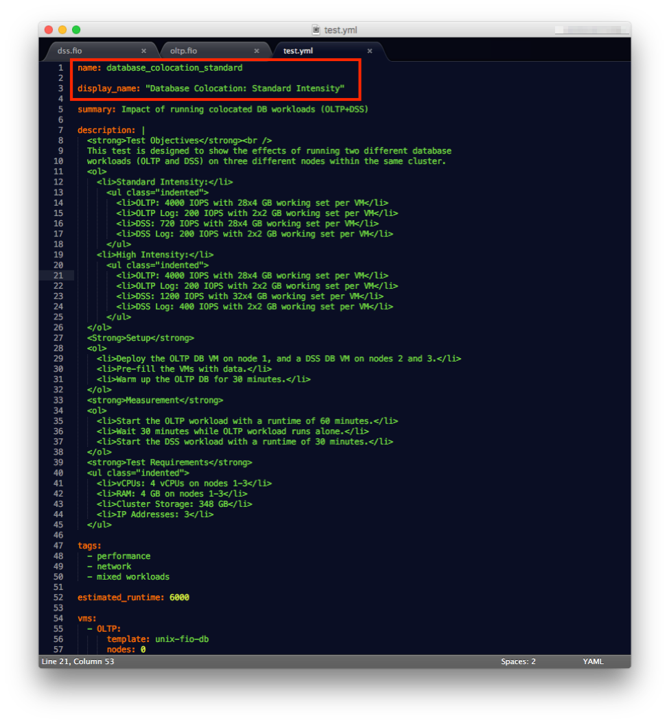669x723 pixels.
Task: Click the Strong Setup heading line
Action: click(141, 338)
